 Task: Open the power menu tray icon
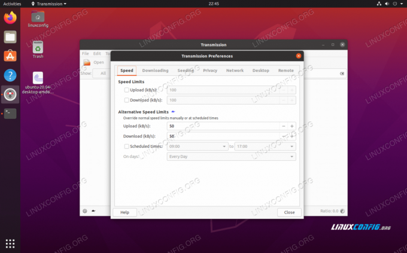coord(395,4)
